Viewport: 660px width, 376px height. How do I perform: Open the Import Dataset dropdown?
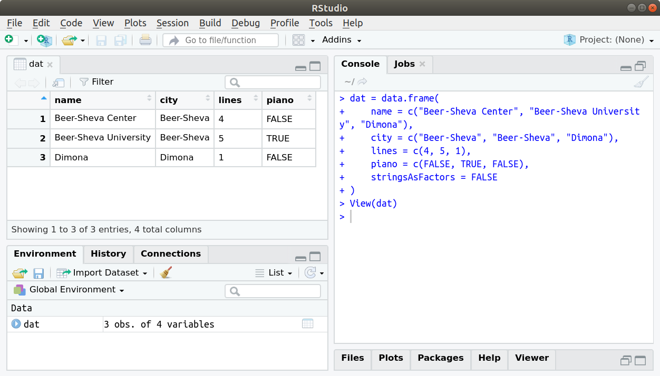click(102, 272)
